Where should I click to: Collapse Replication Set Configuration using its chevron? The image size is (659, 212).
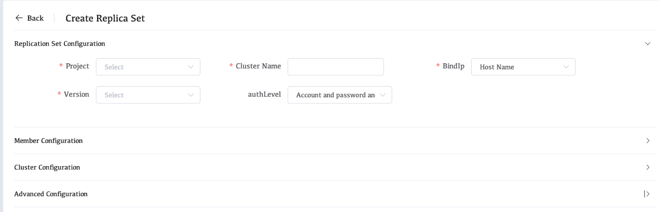[647, 44]
